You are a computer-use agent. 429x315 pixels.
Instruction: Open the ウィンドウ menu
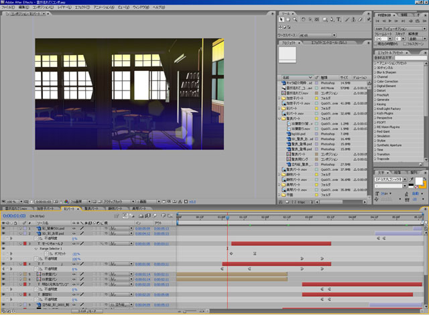point(141,7)
